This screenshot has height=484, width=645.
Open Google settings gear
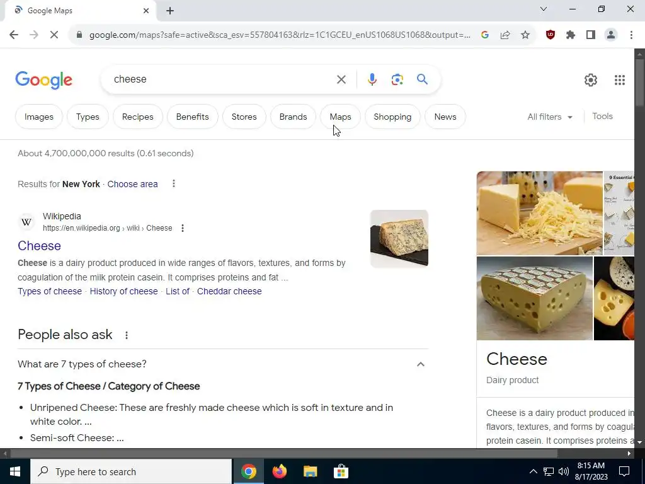coord(591,80)
